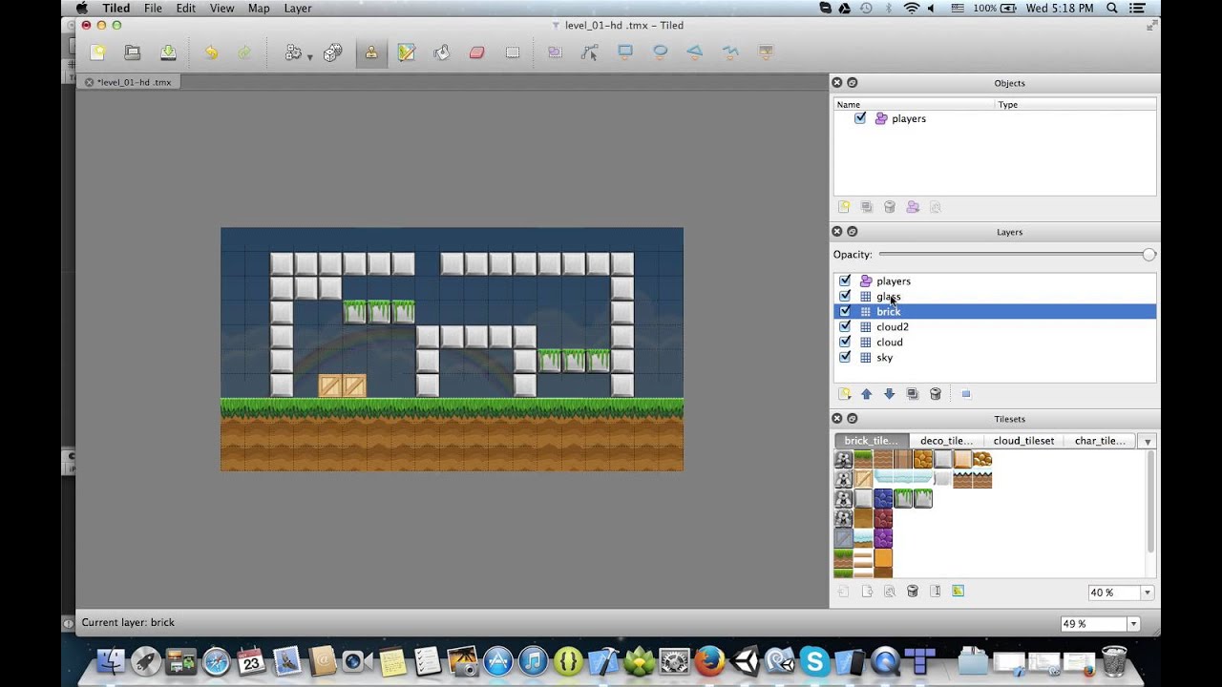The image size is (1222, 687).
Task: Click the Save toolbar icon
Action: pos(168,52)
